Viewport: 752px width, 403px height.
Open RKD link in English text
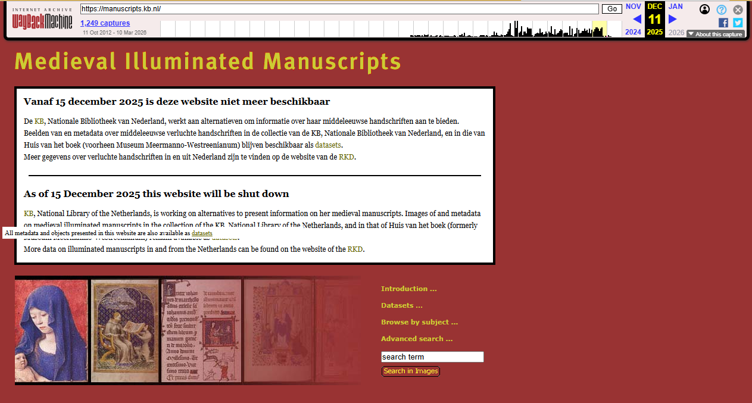[355, 249]
